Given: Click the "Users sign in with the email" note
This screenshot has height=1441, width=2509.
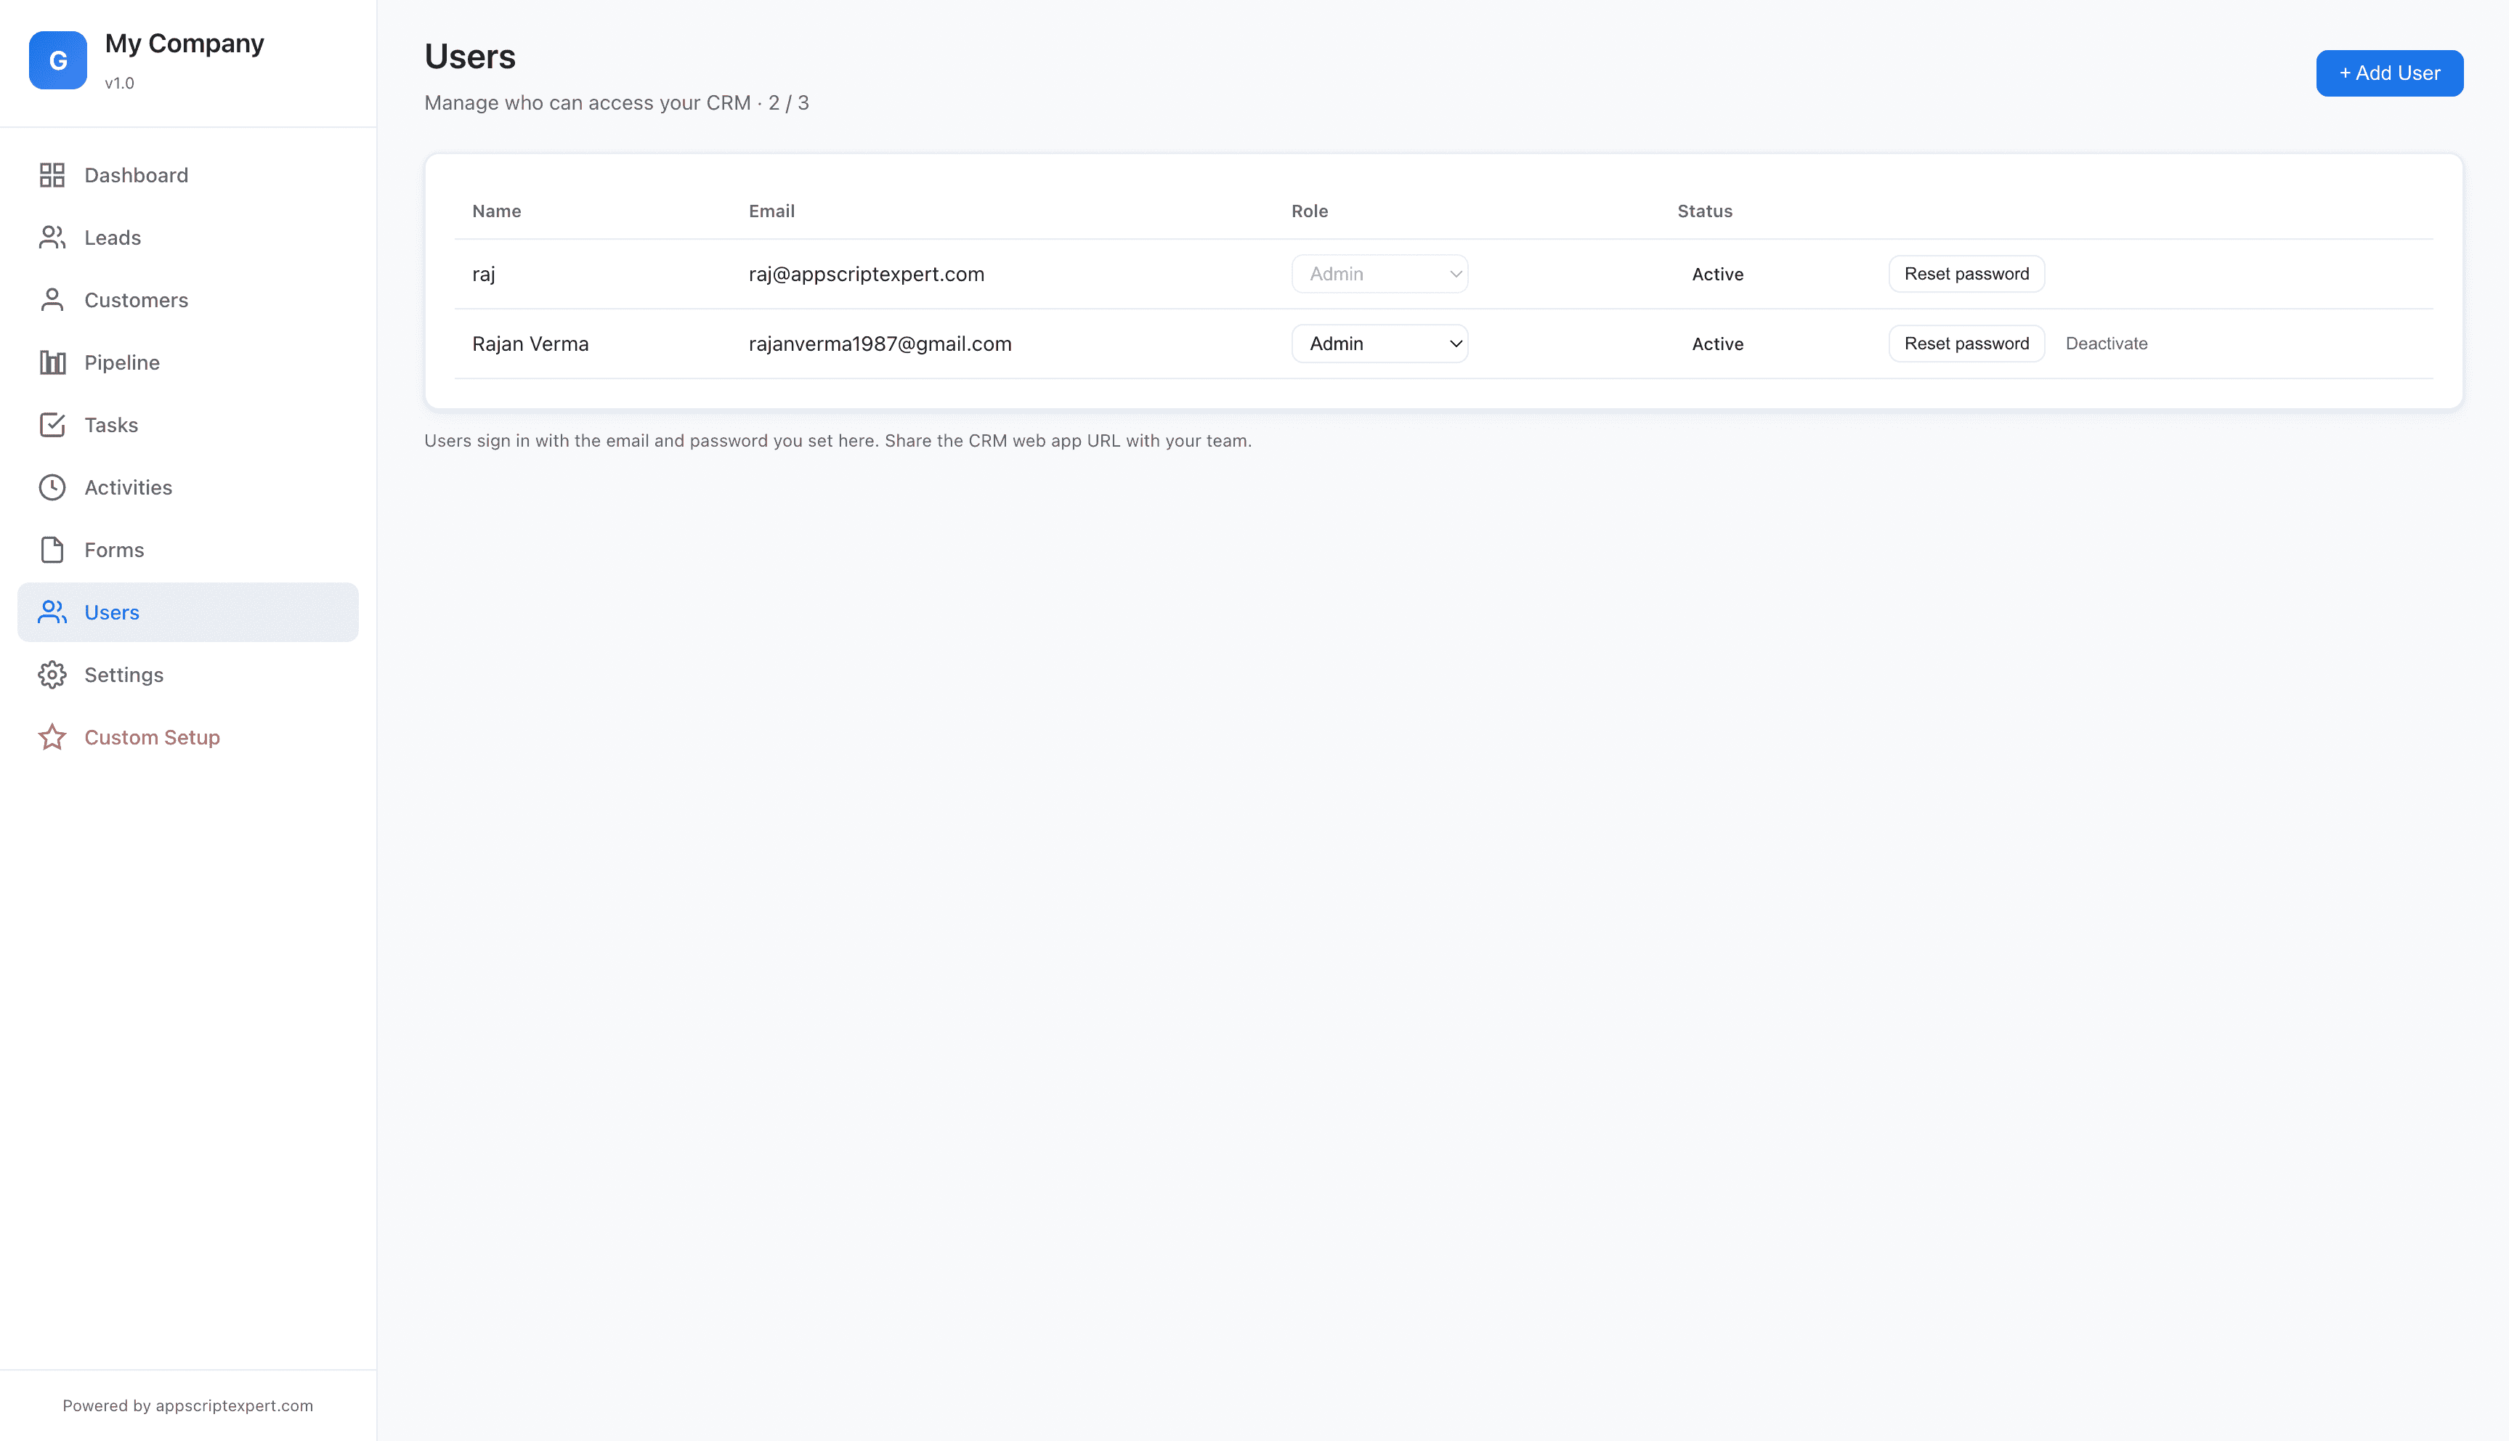Looking at the screenshot, I should tap(838, 440).
